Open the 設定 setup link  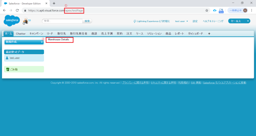pyautogui.click(x=195, y=21)
